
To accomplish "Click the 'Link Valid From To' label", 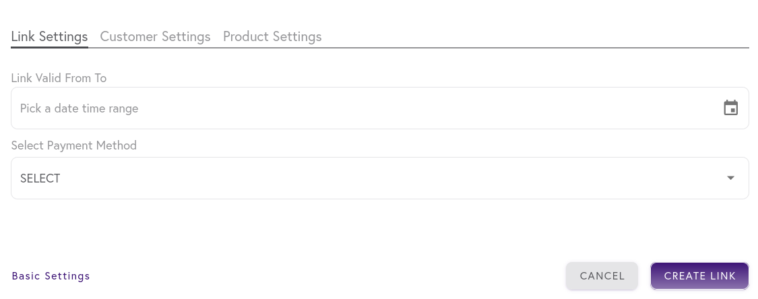I will coord(59,77).
